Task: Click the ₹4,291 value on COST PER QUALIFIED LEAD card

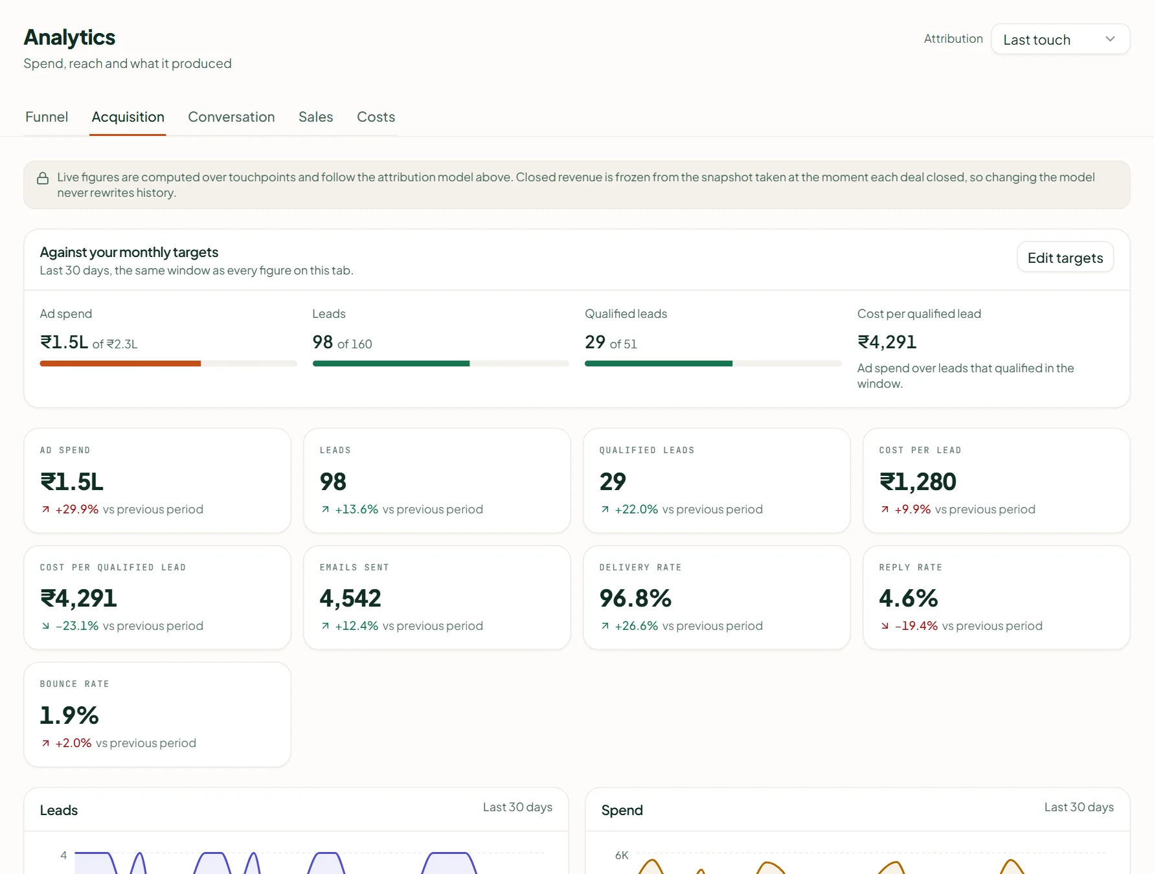Action: click(x=78, y=598)
